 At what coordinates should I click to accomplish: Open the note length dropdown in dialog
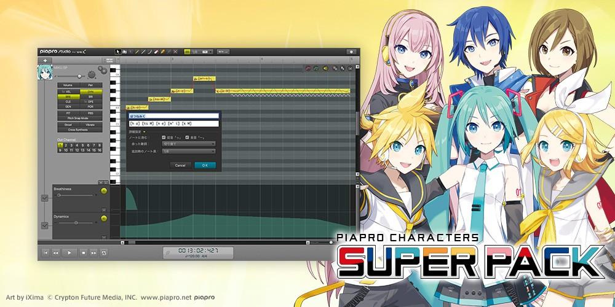point(188,150)
